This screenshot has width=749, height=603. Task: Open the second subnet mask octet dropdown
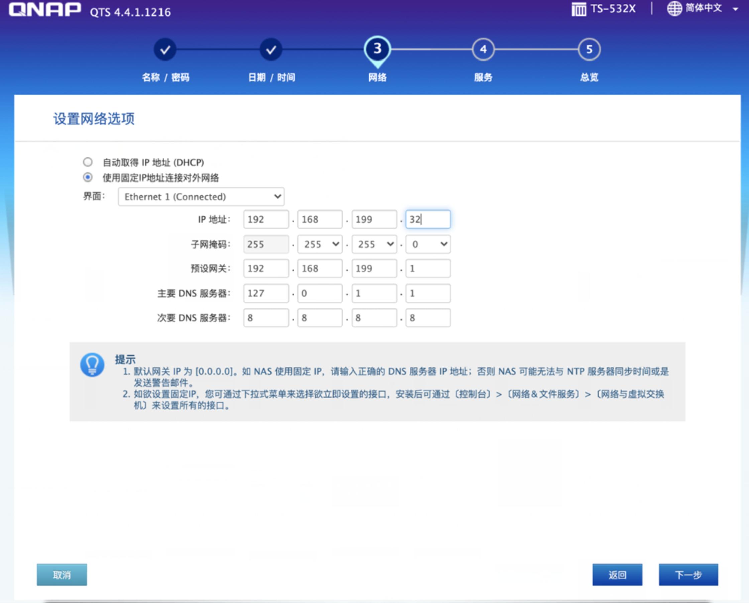click(x=320, y=244)
